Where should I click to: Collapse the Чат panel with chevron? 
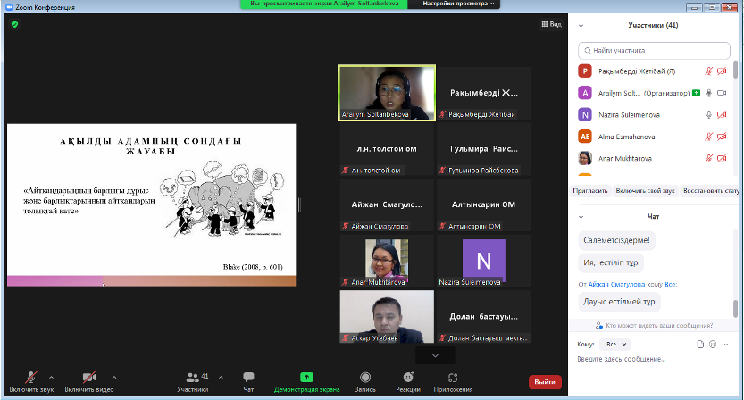pos(581,216)
